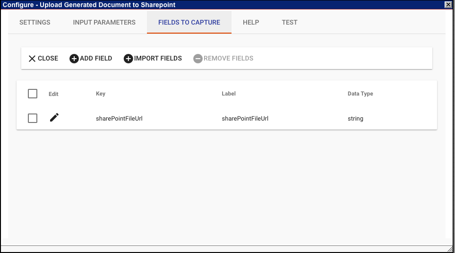Open the Test tab

coord(290,22)
